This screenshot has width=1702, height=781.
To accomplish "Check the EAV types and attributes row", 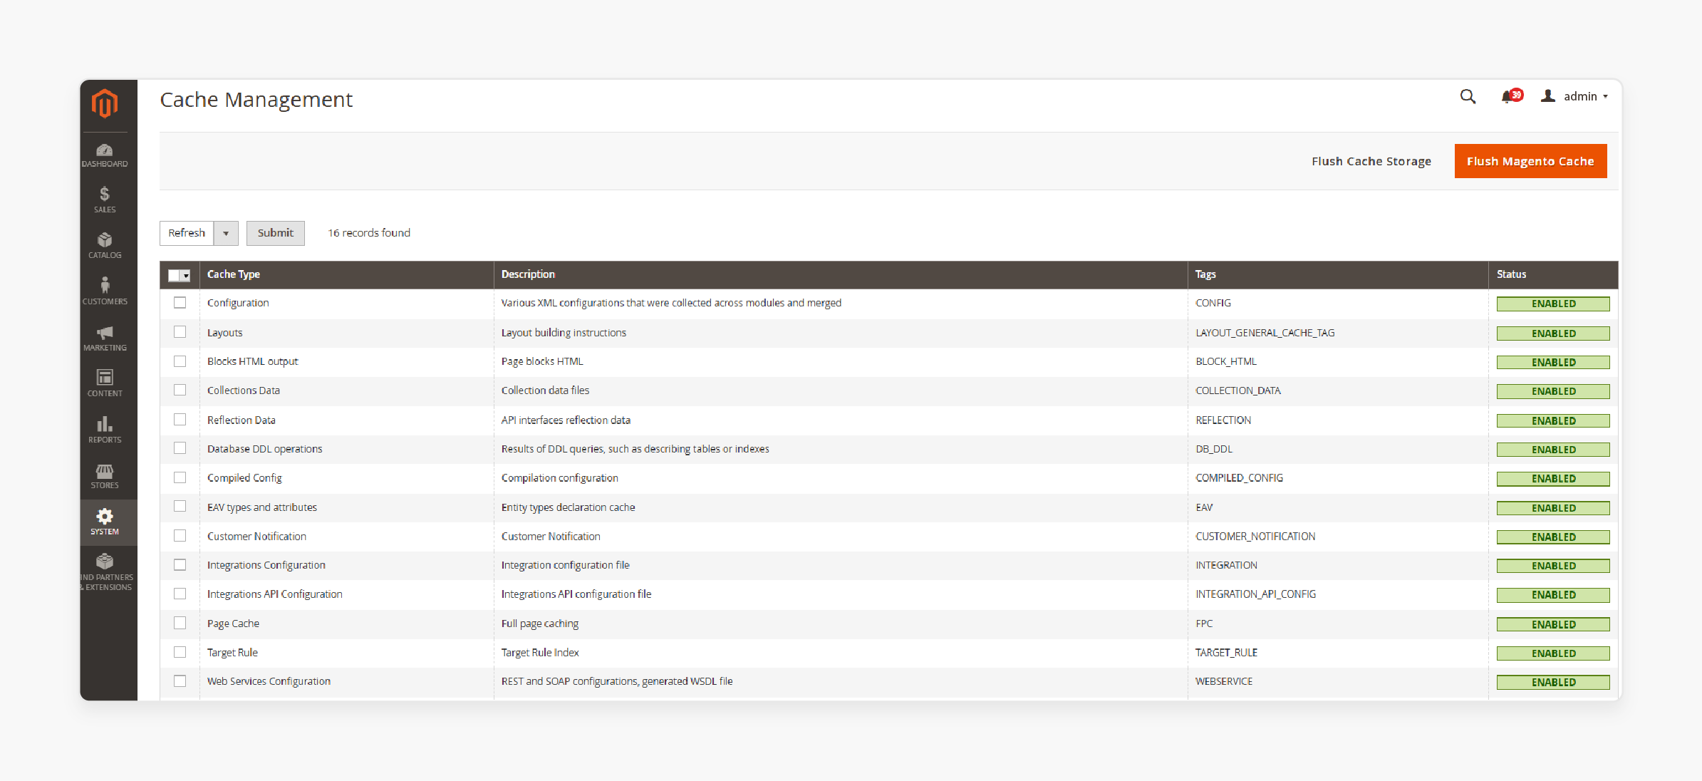I will (180, 506).
